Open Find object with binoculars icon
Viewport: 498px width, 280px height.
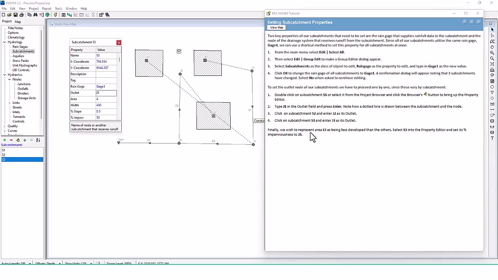35,15
